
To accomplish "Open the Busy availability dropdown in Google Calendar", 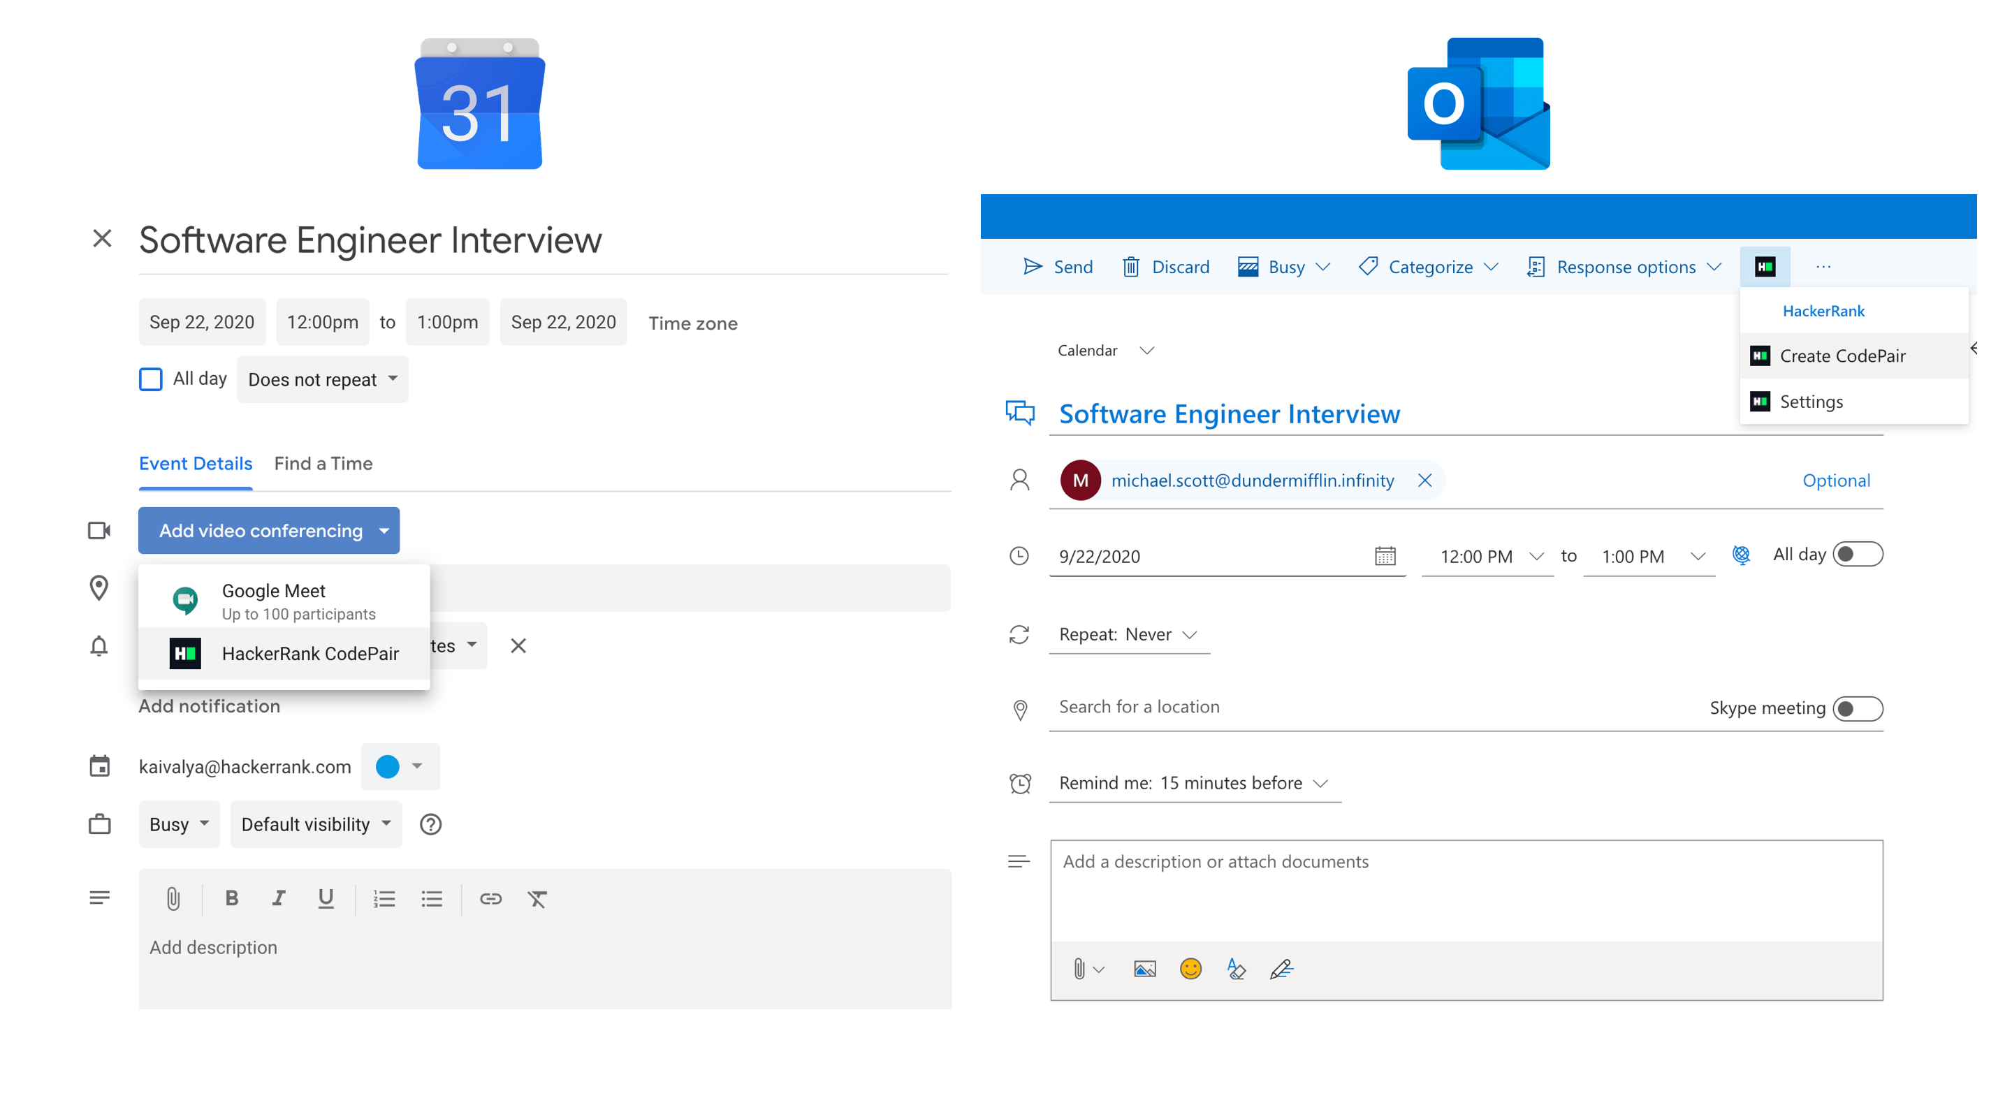I will [179, 824].
